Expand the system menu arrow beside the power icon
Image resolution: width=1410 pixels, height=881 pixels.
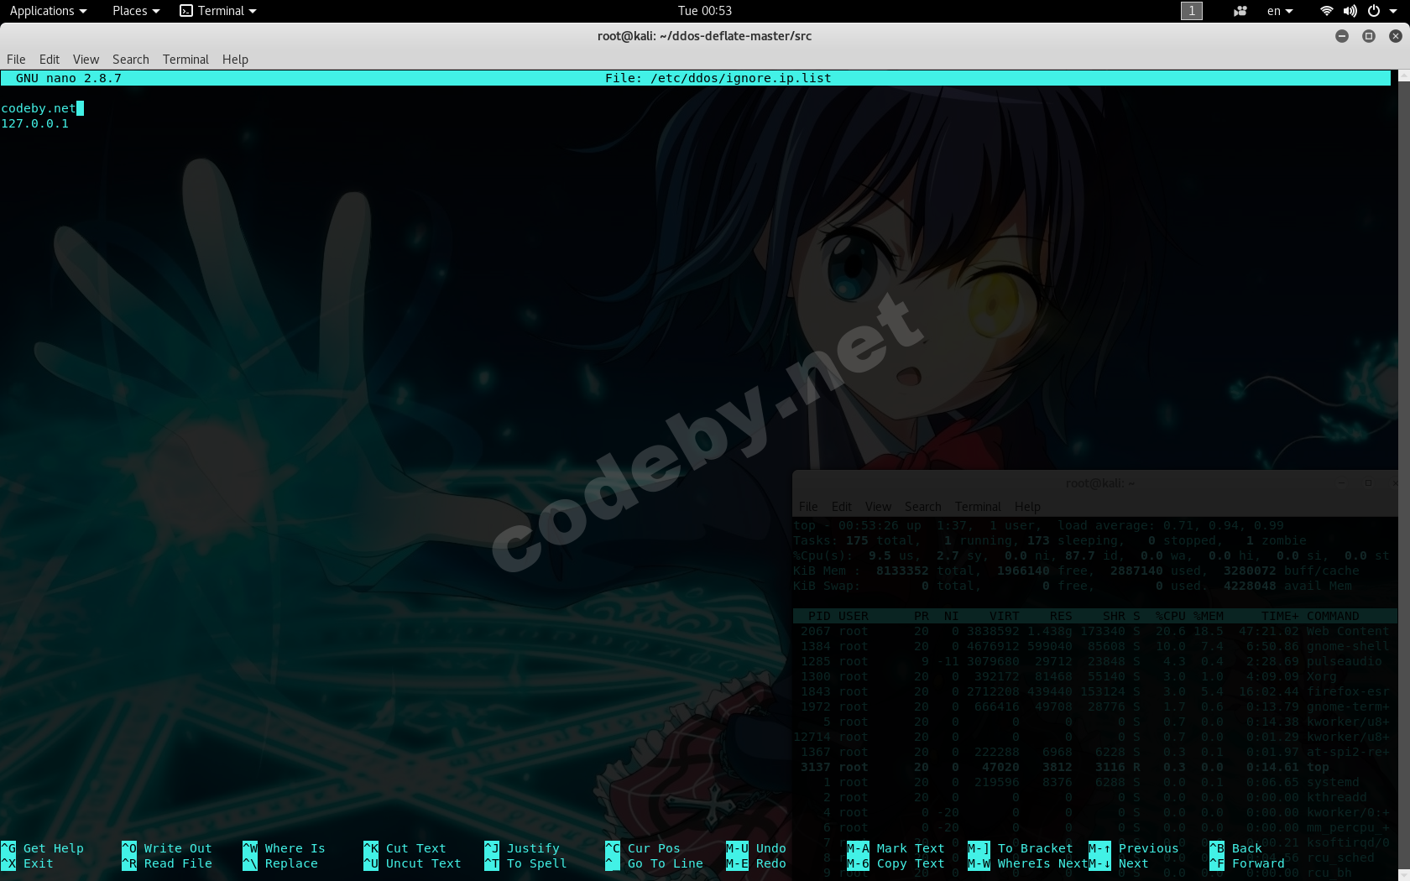1393,11
